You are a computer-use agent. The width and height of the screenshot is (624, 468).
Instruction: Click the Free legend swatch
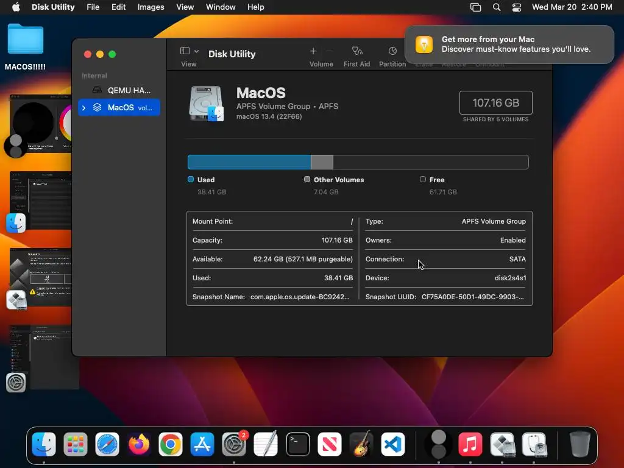pyautogui.click(x=423, y=180)
